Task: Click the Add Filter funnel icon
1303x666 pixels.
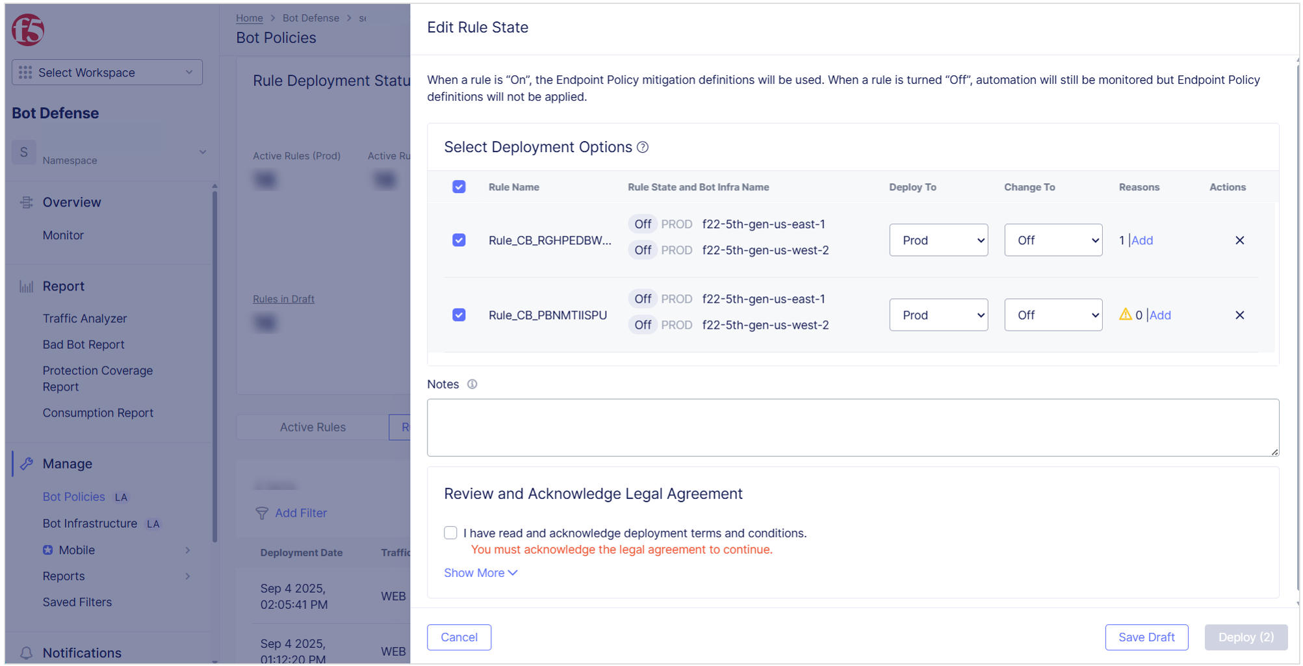Action: click(262, 513)
